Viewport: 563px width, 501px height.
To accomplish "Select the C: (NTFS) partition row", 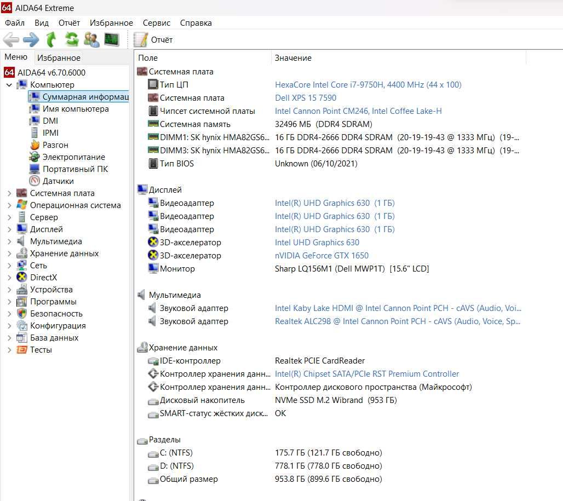I will coord(265,453).
